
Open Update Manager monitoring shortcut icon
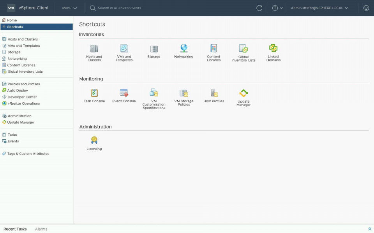tap(243, 93)
